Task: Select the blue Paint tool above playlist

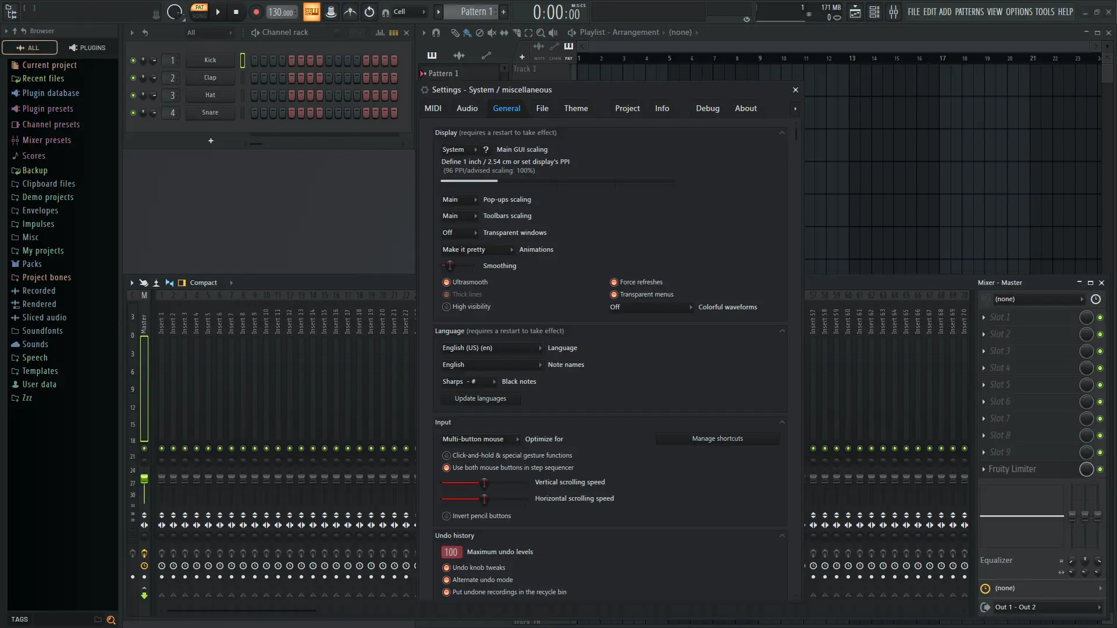Action: [x=468, y=33]
